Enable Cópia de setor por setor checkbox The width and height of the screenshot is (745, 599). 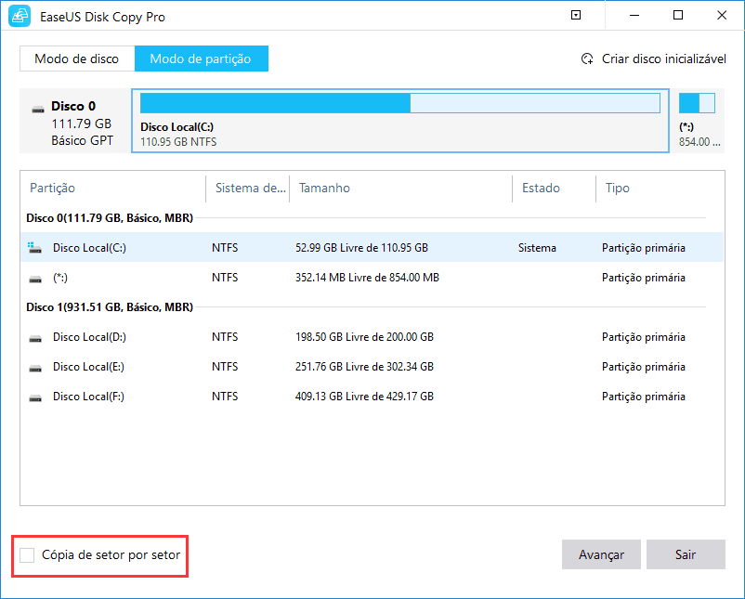pyautogui.click(x=27, y=554)
